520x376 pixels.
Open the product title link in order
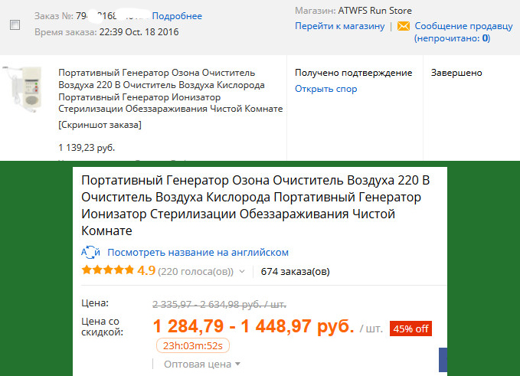(x=171, y=90)
